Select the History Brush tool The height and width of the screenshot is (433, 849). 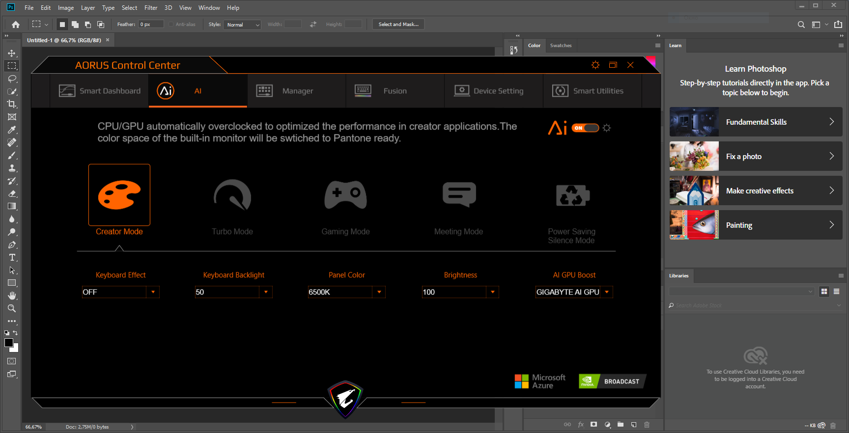coord(12,181)
